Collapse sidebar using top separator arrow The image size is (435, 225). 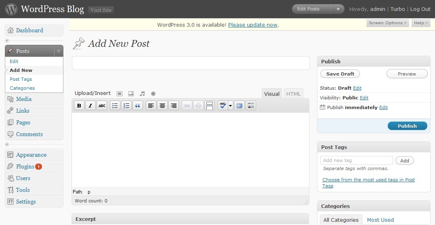point(7,40)
